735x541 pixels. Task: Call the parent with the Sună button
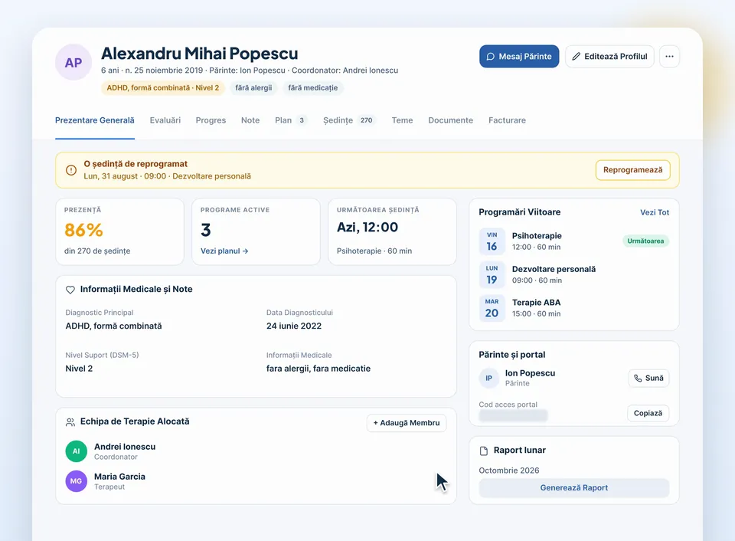648,379
